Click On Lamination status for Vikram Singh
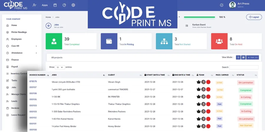This screenshot has height=132, width=265. tap(246, 83)
